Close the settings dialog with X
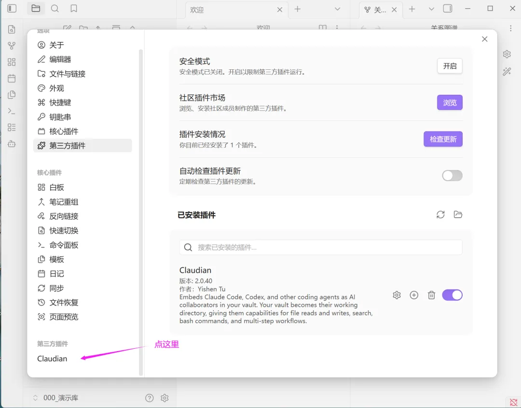The width and height of the screenshot is (521, 408). [x=485, y=39]
